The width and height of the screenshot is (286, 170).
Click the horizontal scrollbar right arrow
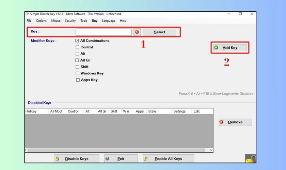point(211,150)
